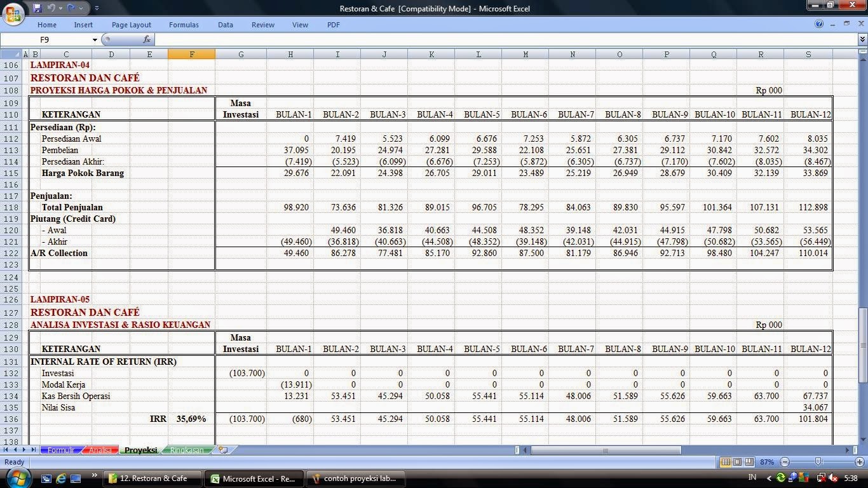Click the Insert Function fx icon
Screen dimensions: 868x488
click(147, 39)
